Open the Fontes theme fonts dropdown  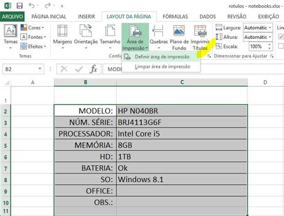[34, 37]
